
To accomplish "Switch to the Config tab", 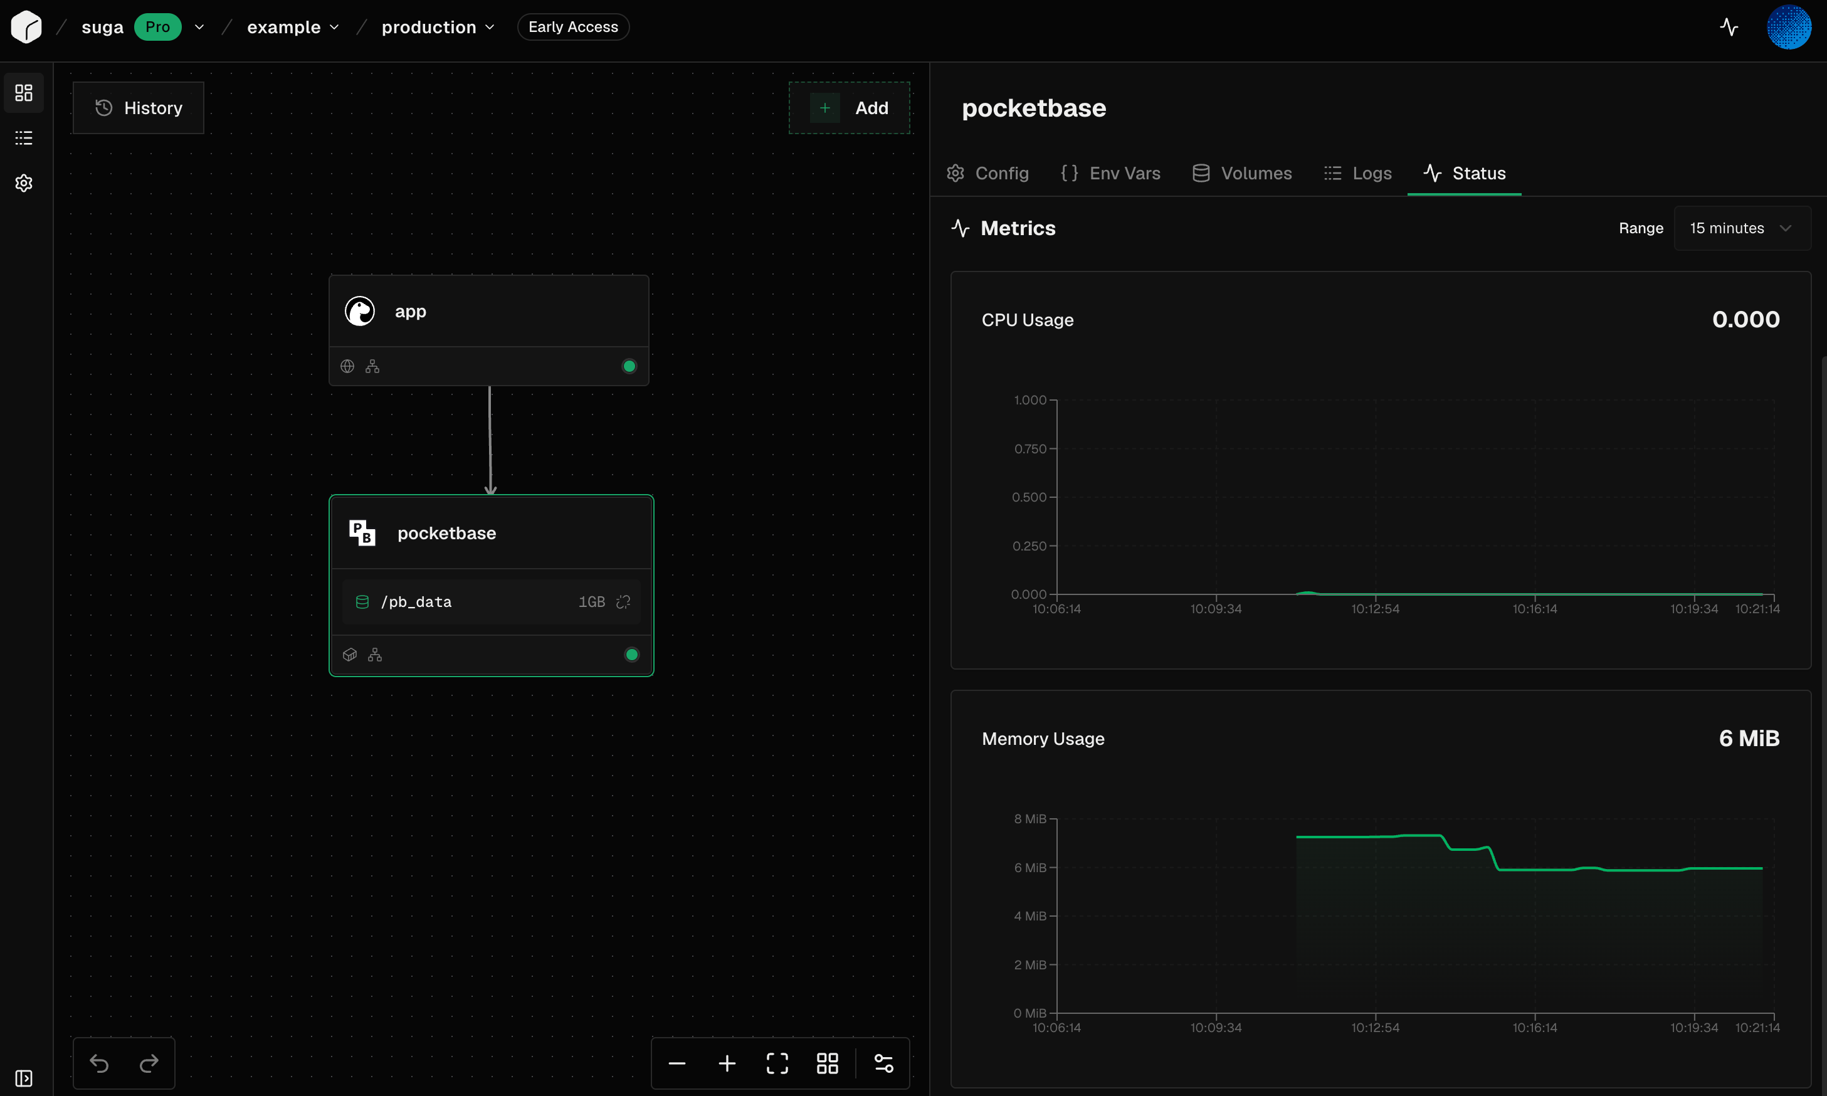I will pyautogui.click(x=987, y=174).
